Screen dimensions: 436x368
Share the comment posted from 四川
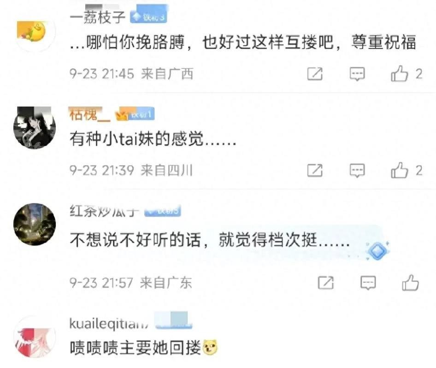315,171
